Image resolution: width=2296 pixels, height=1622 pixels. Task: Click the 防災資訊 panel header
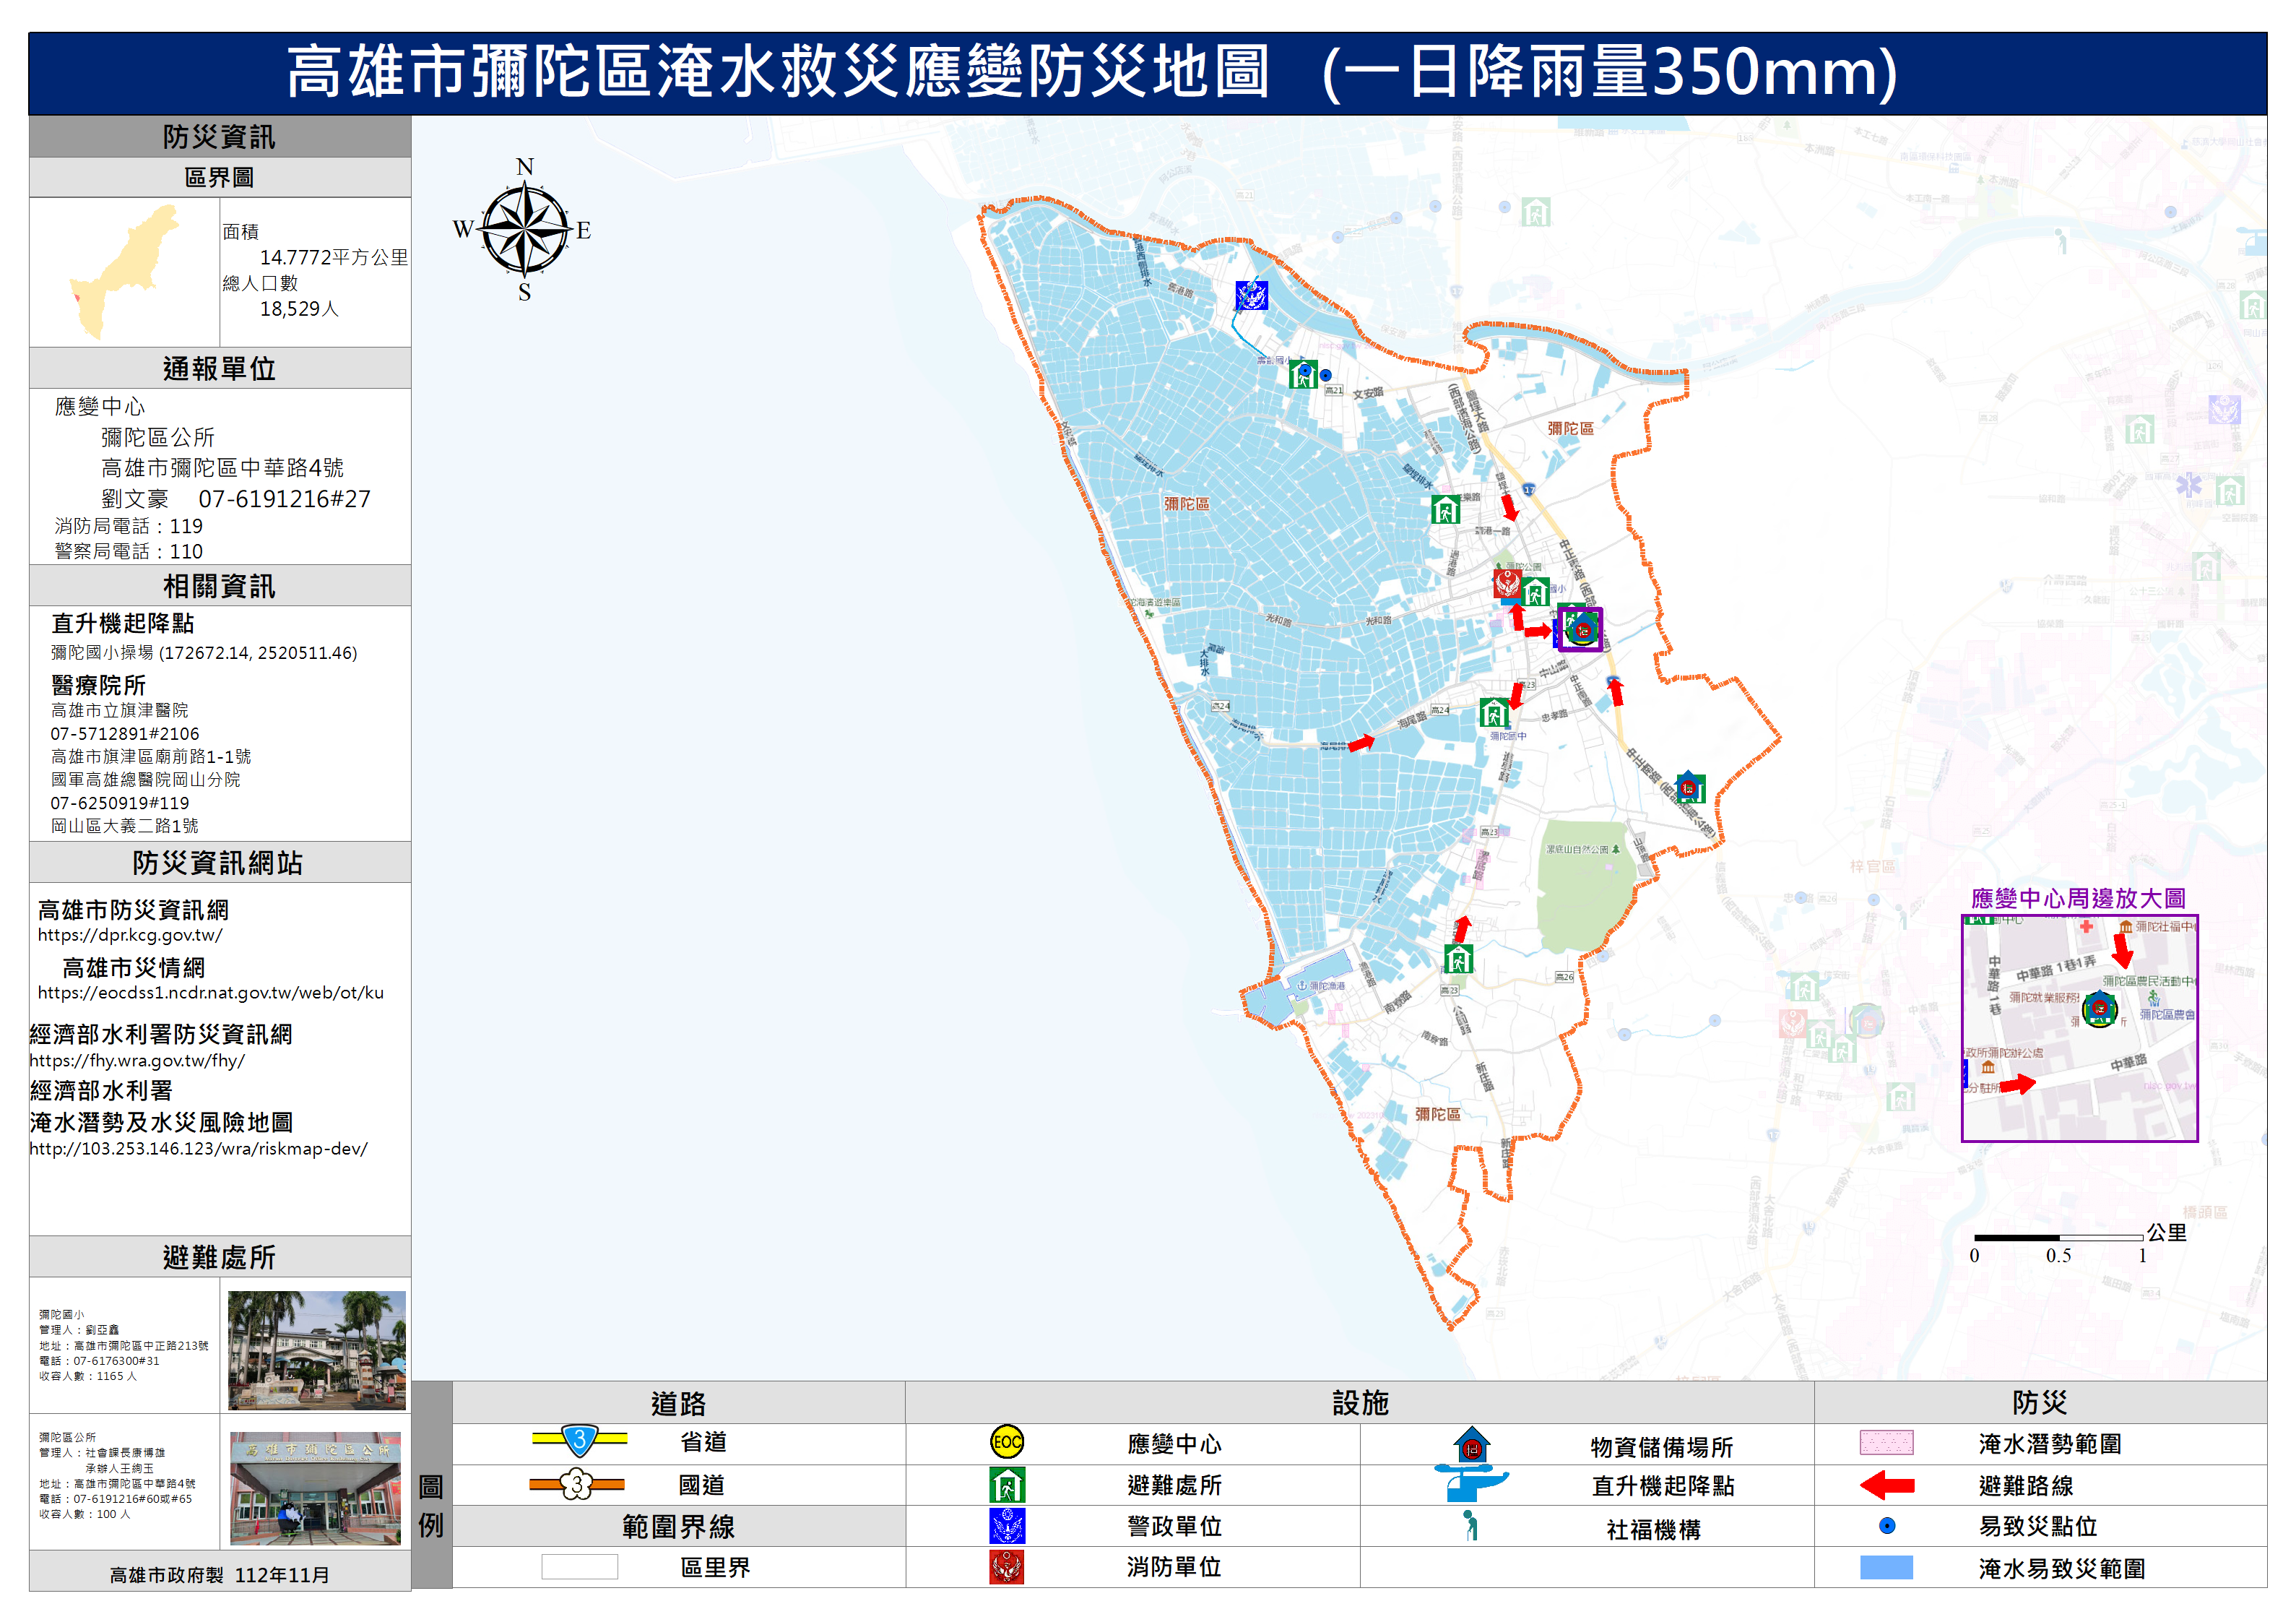[x=220, y=136]
